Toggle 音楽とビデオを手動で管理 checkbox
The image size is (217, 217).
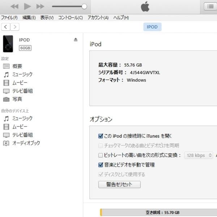[x=101, y=165]
